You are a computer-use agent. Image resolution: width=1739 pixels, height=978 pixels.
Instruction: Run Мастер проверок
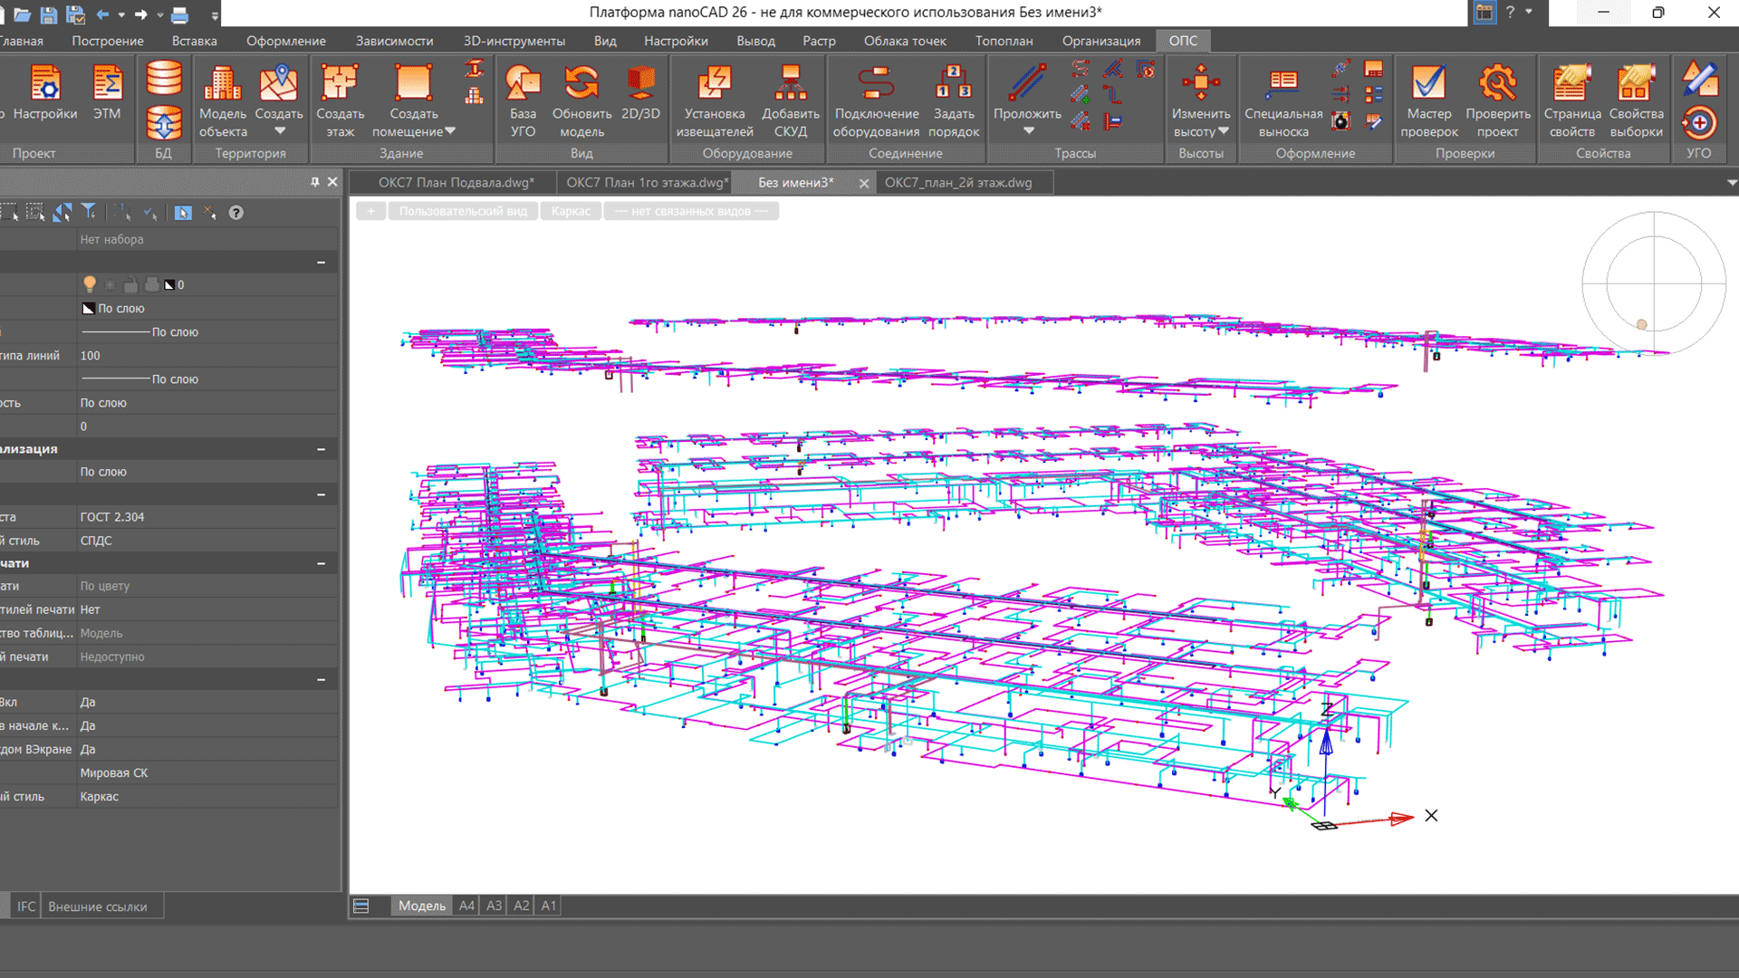click(x=1429, y=101)
